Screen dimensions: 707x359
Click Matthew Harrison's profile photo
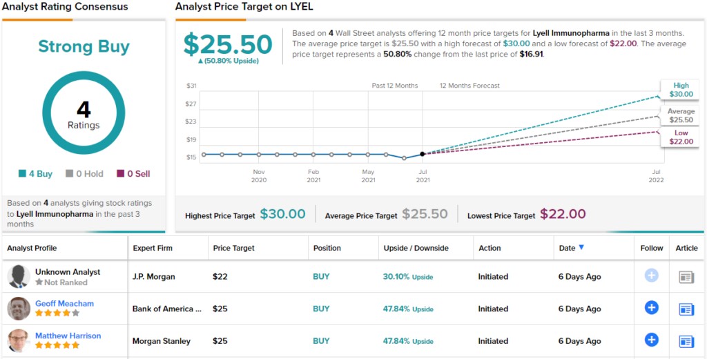[19, 340]
